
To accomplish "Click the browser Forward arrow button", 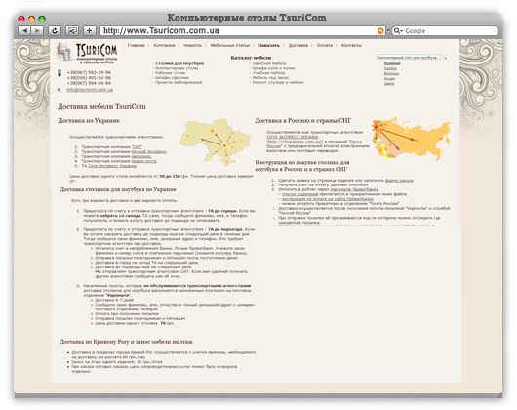I will point(37,30).
